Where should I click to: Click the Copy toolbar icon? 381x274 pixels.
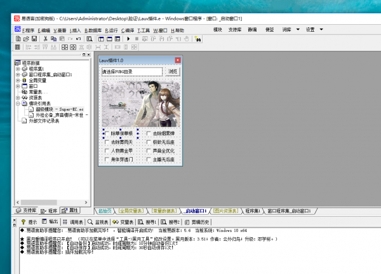coord(54,39)
